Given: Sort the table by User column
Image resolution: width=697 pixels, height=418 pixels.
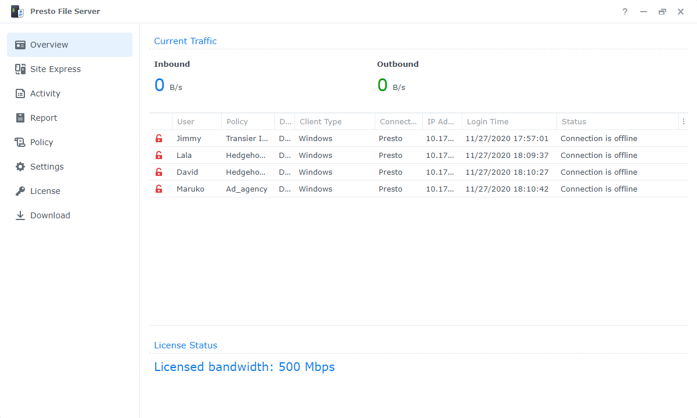Looking at the screenshot, I should [185, 121].
